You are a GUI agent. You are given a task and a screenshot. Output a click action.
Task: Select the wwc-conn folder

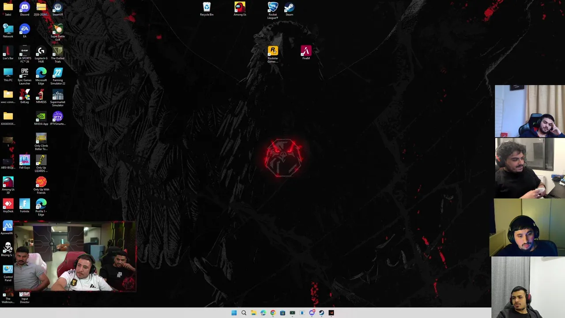(8, 96)
